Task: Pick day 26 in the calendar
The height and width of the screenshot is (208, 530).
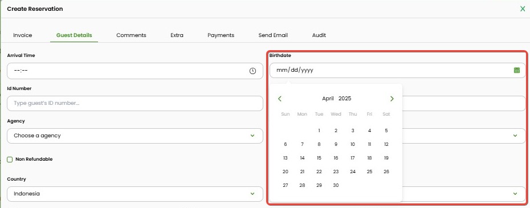Action: point(386,172)
